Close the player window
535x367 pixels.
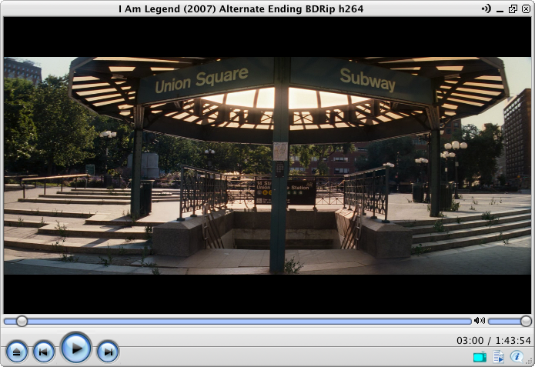coord(526,9)
